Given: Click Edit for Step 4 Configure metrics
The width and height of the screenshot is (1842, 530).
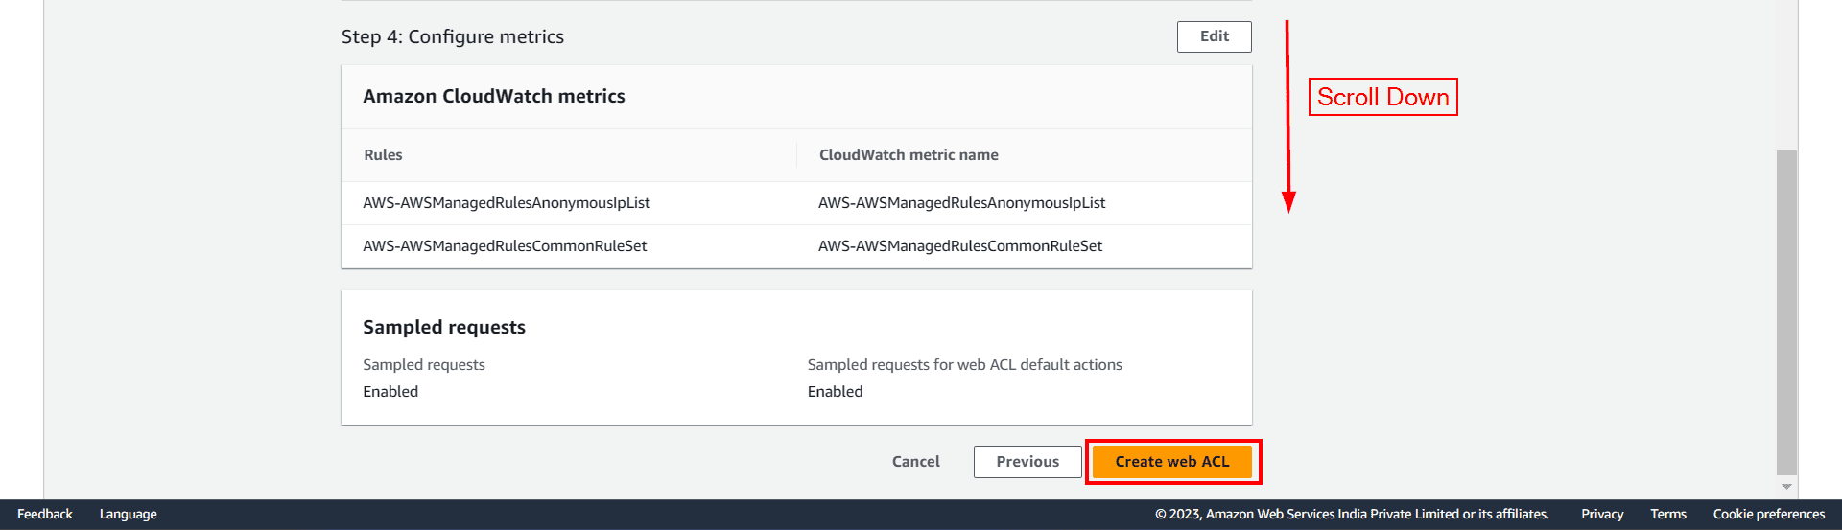Looking at the screenshot, I should (1214, 36).
